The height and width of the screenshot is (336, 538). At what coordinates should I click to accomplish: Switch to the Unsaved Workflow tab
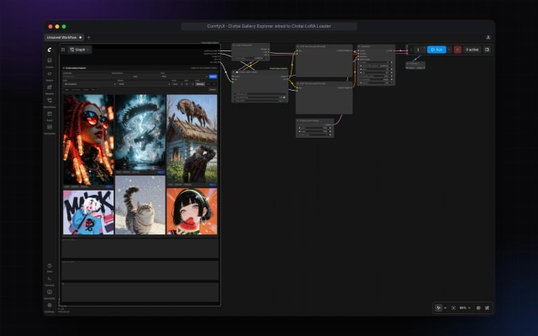[x=64, y=37]
